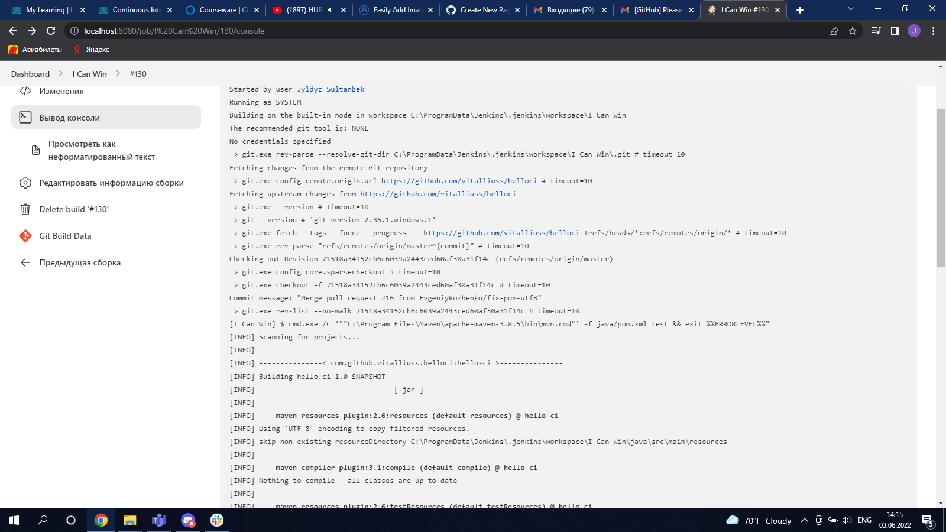
Task: Open the Chrome profile avatar J
Action: [x=914, y=31]
